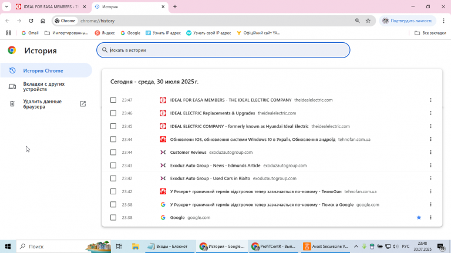Open more actions for formerly known as Hyundai entry

(430, 126)
